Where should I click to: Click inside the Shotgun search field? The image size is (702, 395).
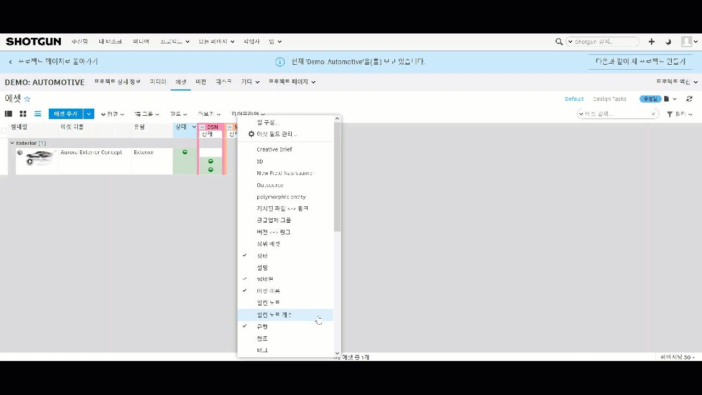point(603,41)
